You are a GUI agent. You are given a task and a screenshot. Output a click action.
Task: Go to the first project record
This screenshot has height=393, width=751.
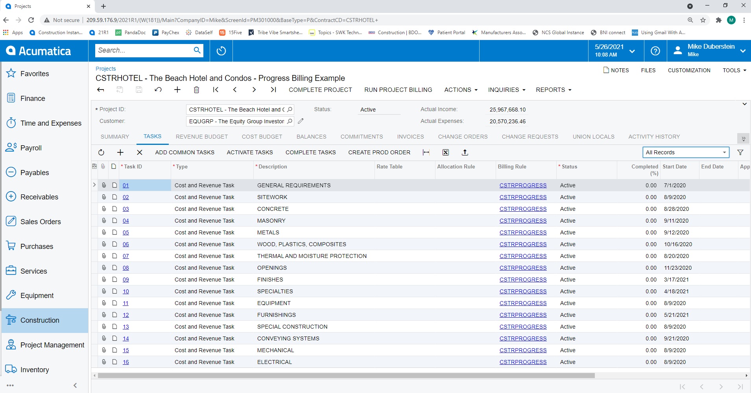[216, 90]
